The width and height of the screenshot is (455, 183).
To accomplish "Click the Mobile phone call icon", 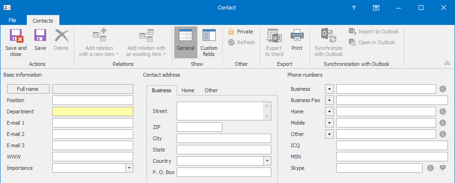I will (443, 123).
